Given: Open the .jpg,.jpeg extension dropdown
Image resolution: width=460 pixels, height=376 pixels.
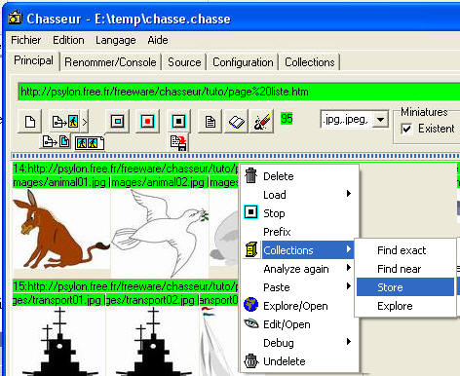Looking at the screenshot, I should [x=380, y=120].
